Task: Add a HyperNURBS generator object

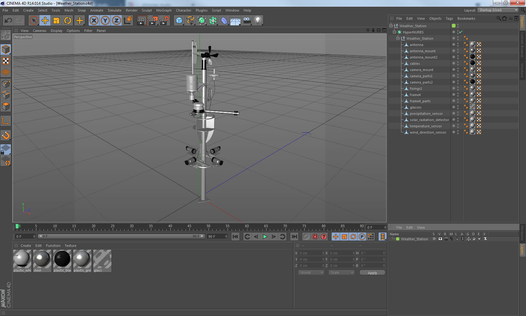Action: coord(202,21)
